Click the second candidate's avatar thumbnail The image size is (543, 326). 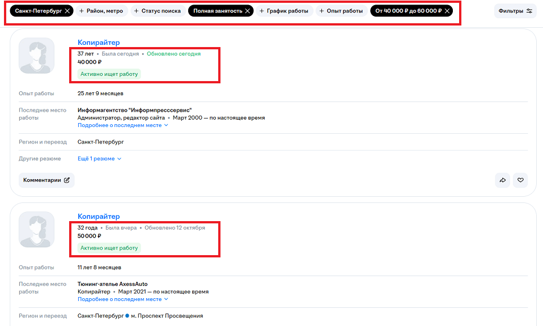click(x=37, y=230)
